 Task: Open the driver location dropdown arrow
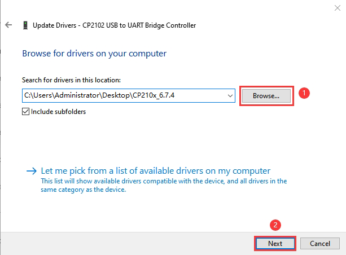230,96
